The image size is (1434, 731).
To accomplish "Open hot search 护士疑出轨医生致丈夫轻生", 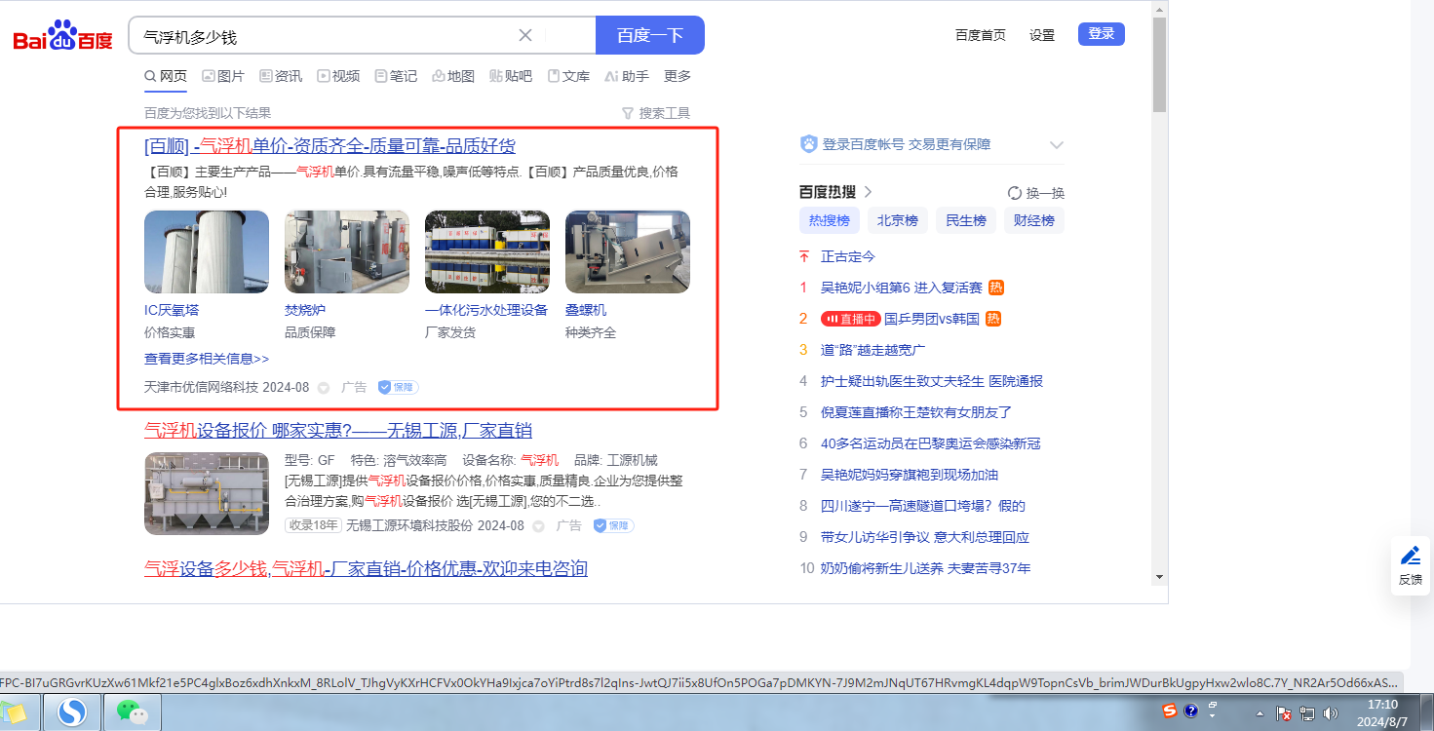I will tap(932, 381).
